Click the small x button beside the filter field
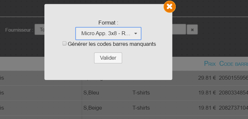Screen dimensions: 248x119 [x=192, y=29]
